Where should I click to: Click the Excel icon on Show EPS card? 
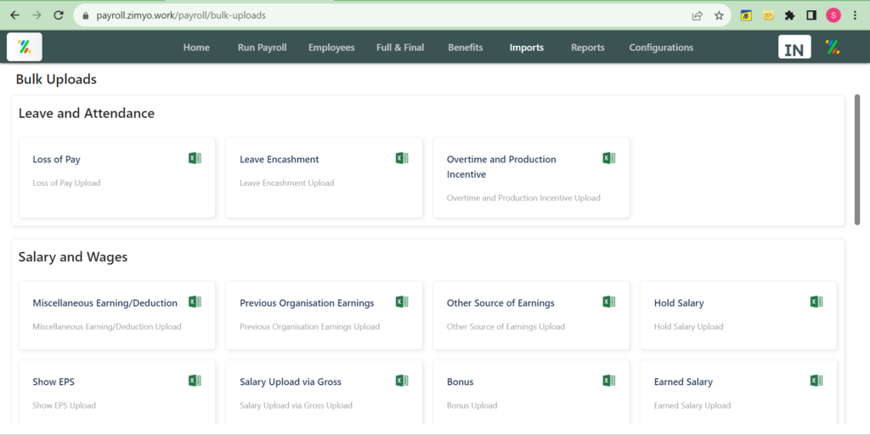coord(195,381)
